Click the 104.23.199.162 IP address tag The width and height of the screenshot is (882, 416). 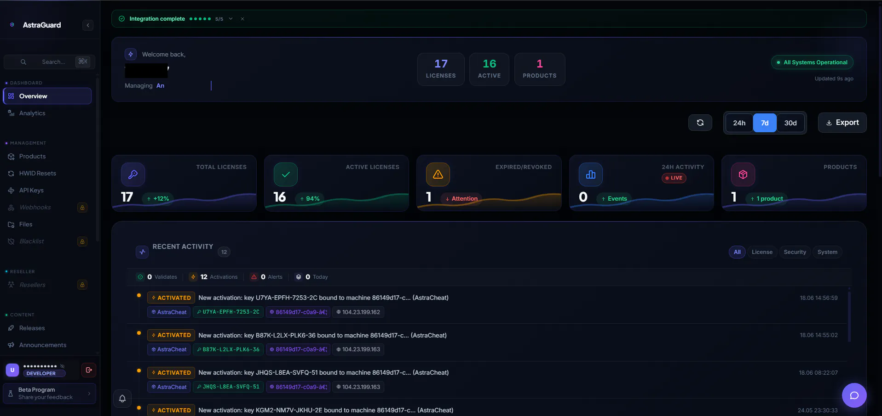click(x=358, y=312)
